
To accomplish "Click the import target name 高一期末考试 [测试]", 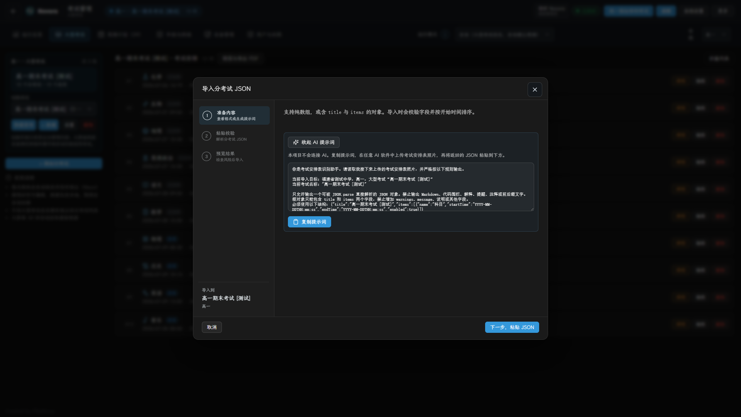I will (226, 298).
